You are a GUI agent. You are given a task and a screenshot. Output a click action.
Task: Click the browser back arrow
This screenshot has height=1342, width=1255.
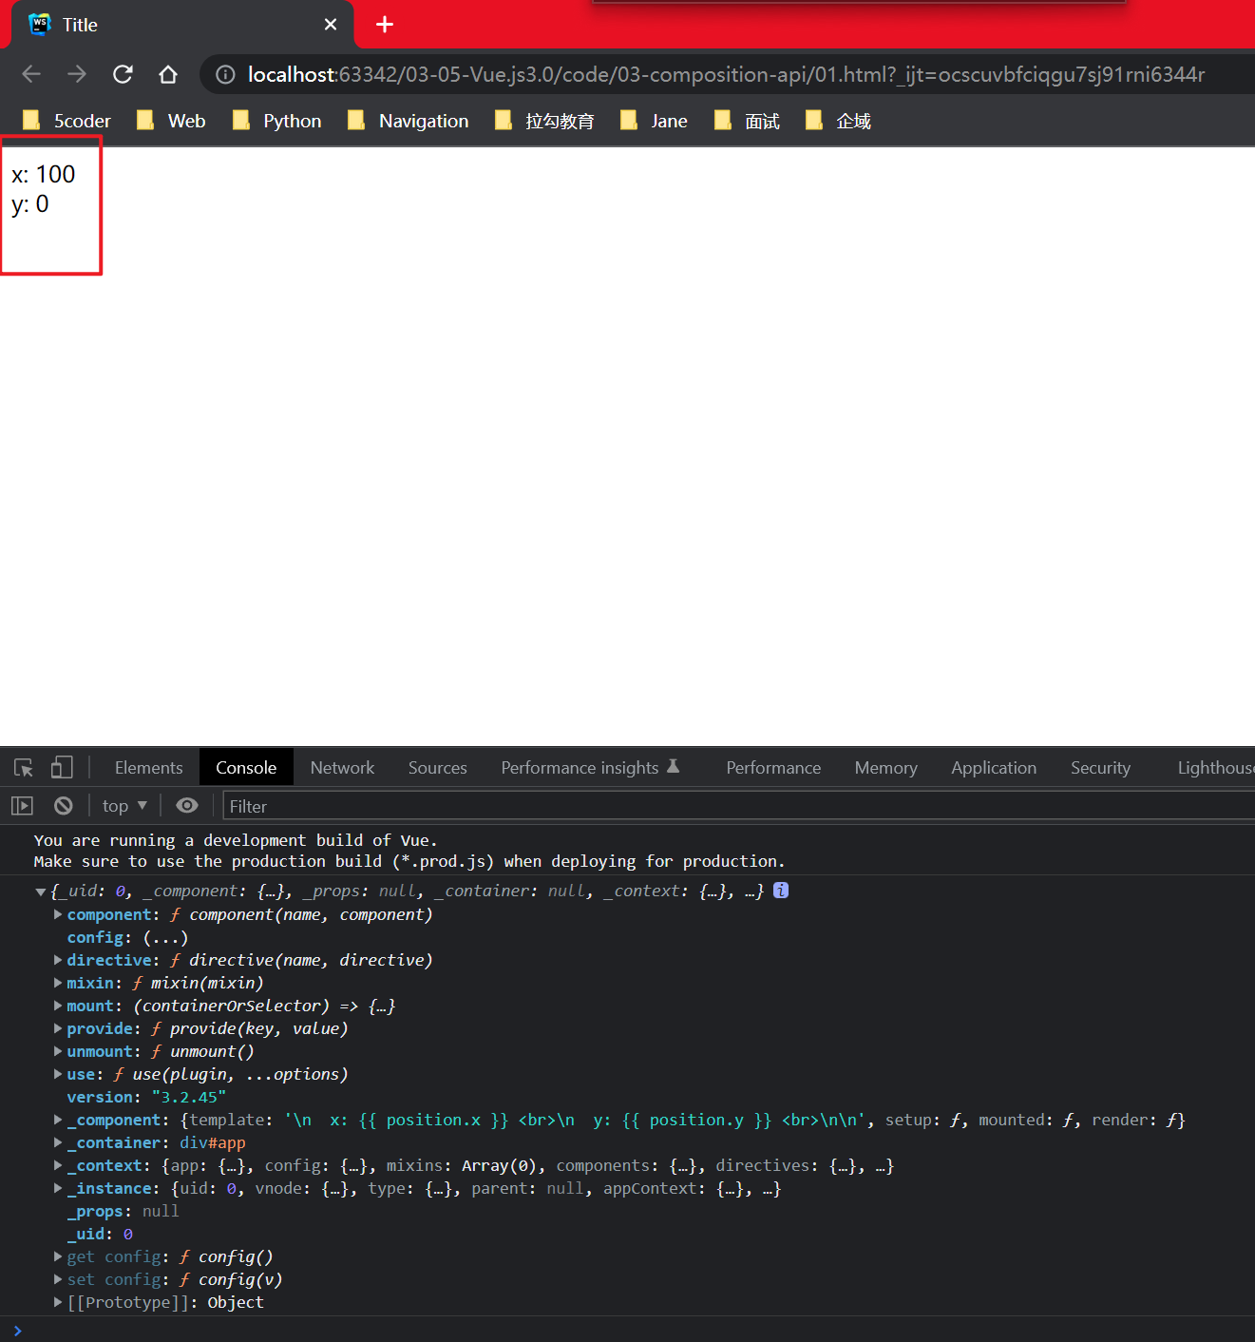(x=31, y=74)
